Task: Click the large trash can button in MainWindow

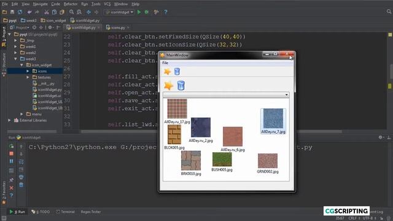Action: tap(181, 86)
